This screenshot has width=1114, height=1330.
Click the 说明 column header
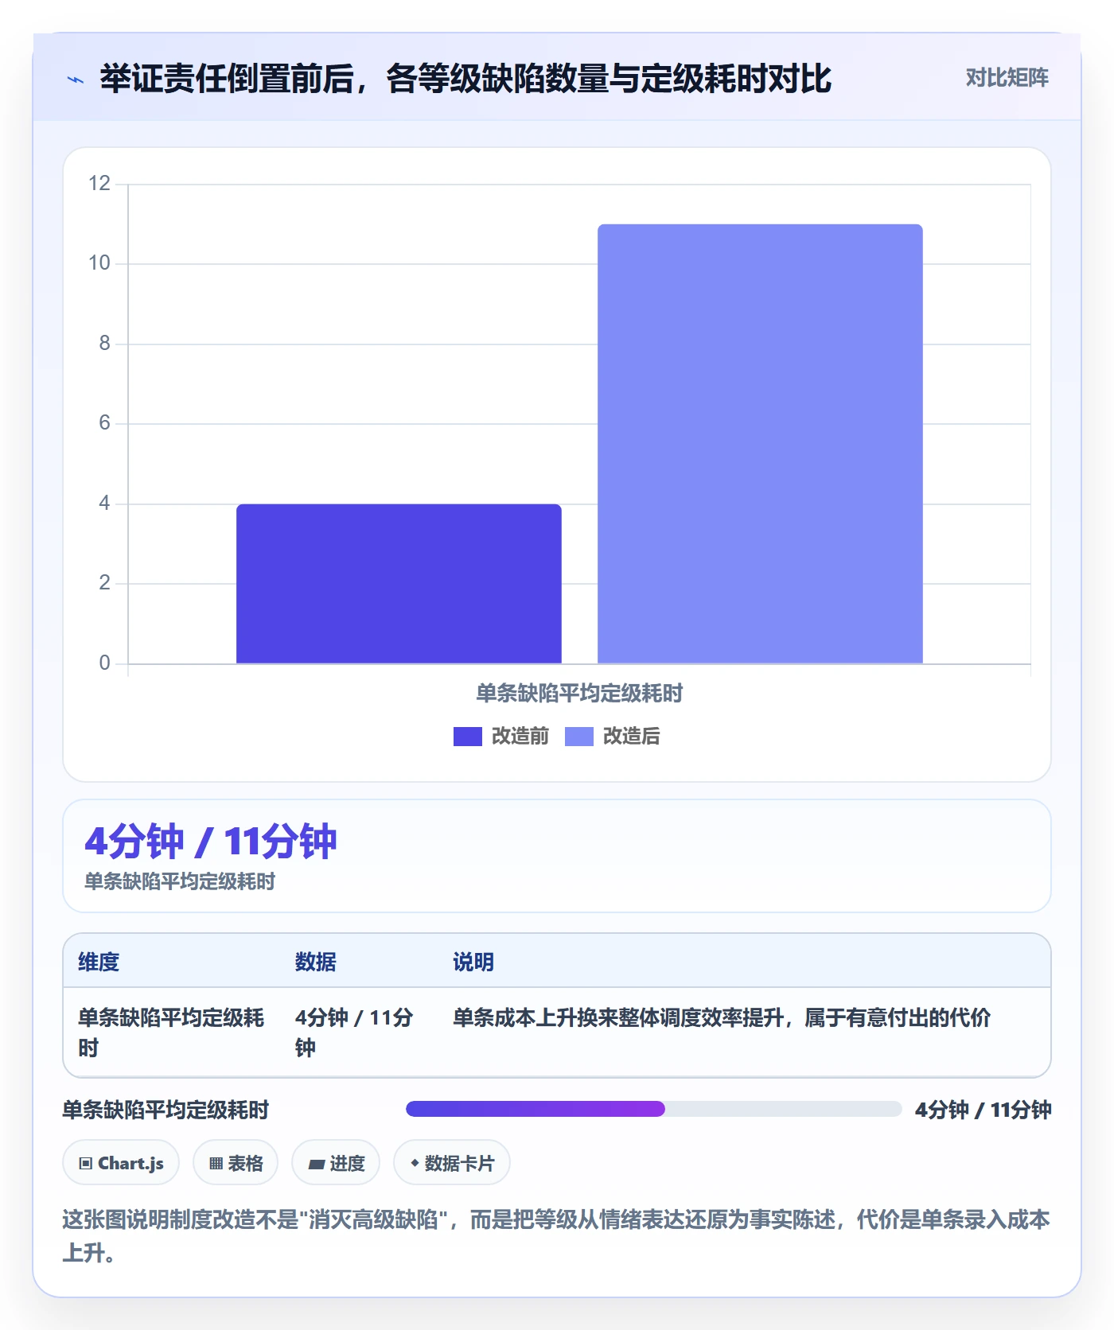(473, 962)
